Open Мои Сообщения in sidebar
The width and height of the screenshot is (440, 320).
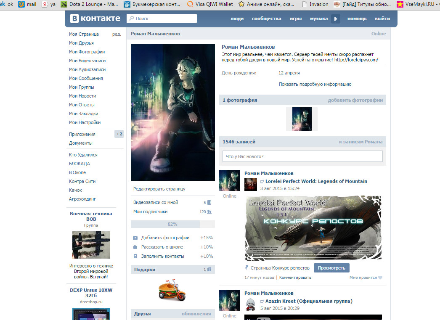point(86,78)
